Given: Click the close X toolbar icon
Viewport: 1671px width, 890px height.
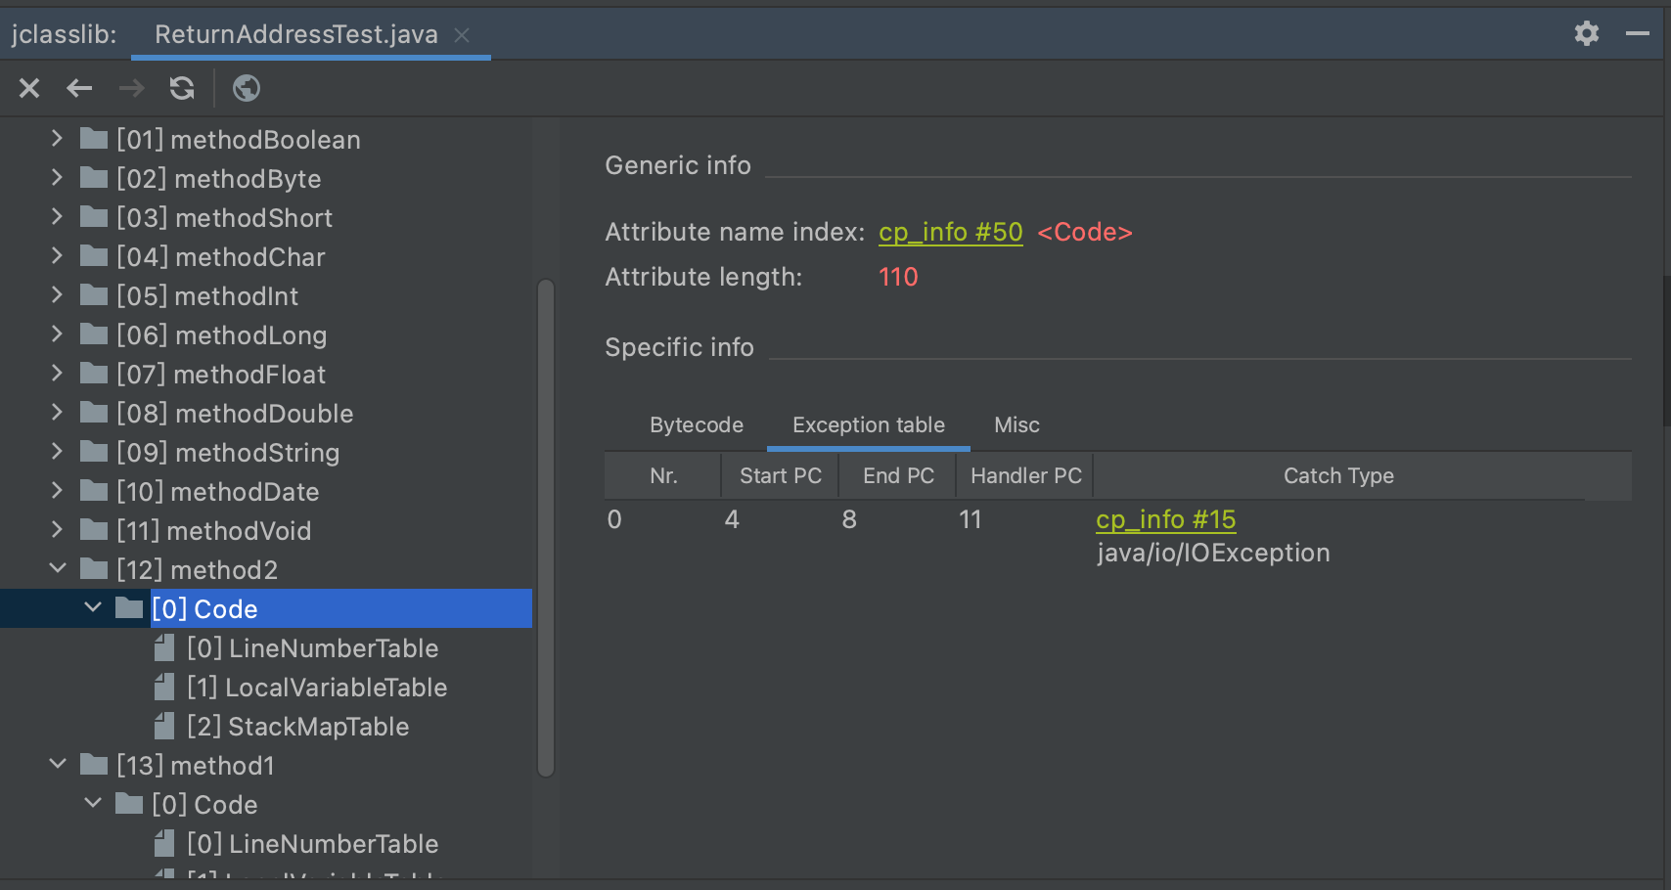Looking at the screenshot, I should (x=29, y=89).
